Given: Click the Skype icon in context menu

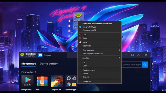Looking at the screenshot, I should pyautogui.click(x=80, y=27).
